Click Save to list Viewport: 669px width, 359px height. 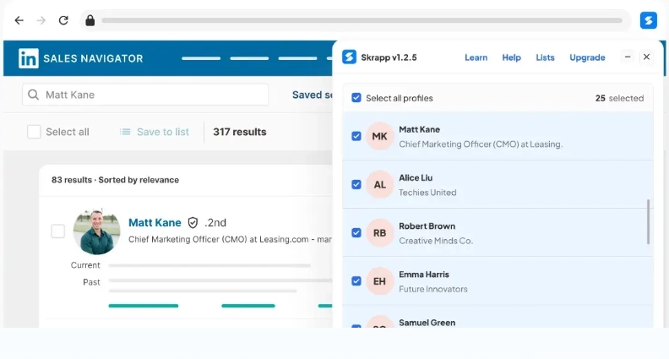(162, 132)
